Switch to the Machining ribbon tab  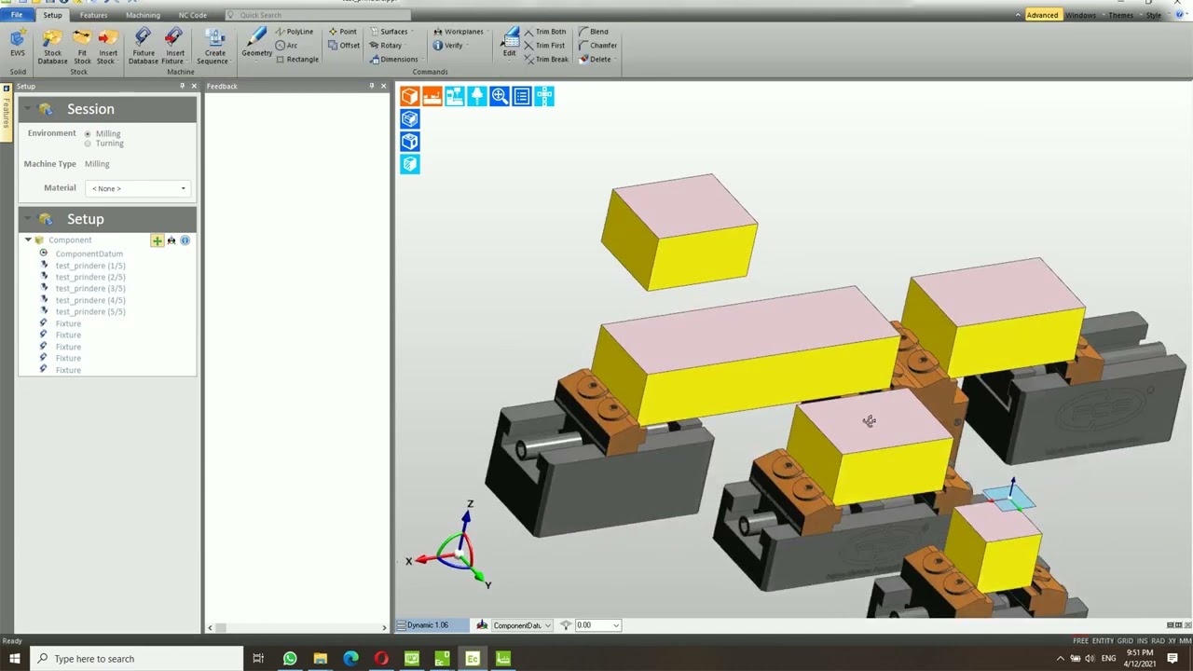point(143,15)
